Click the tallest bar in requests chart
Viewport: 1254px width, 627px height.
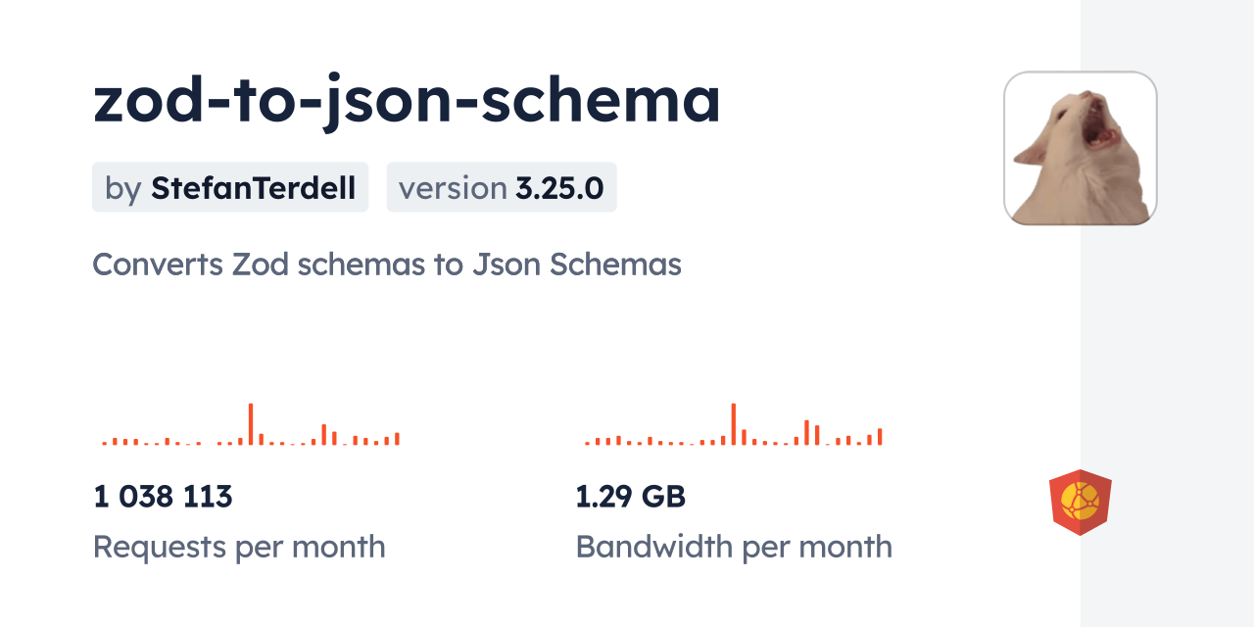click(251, 424)
